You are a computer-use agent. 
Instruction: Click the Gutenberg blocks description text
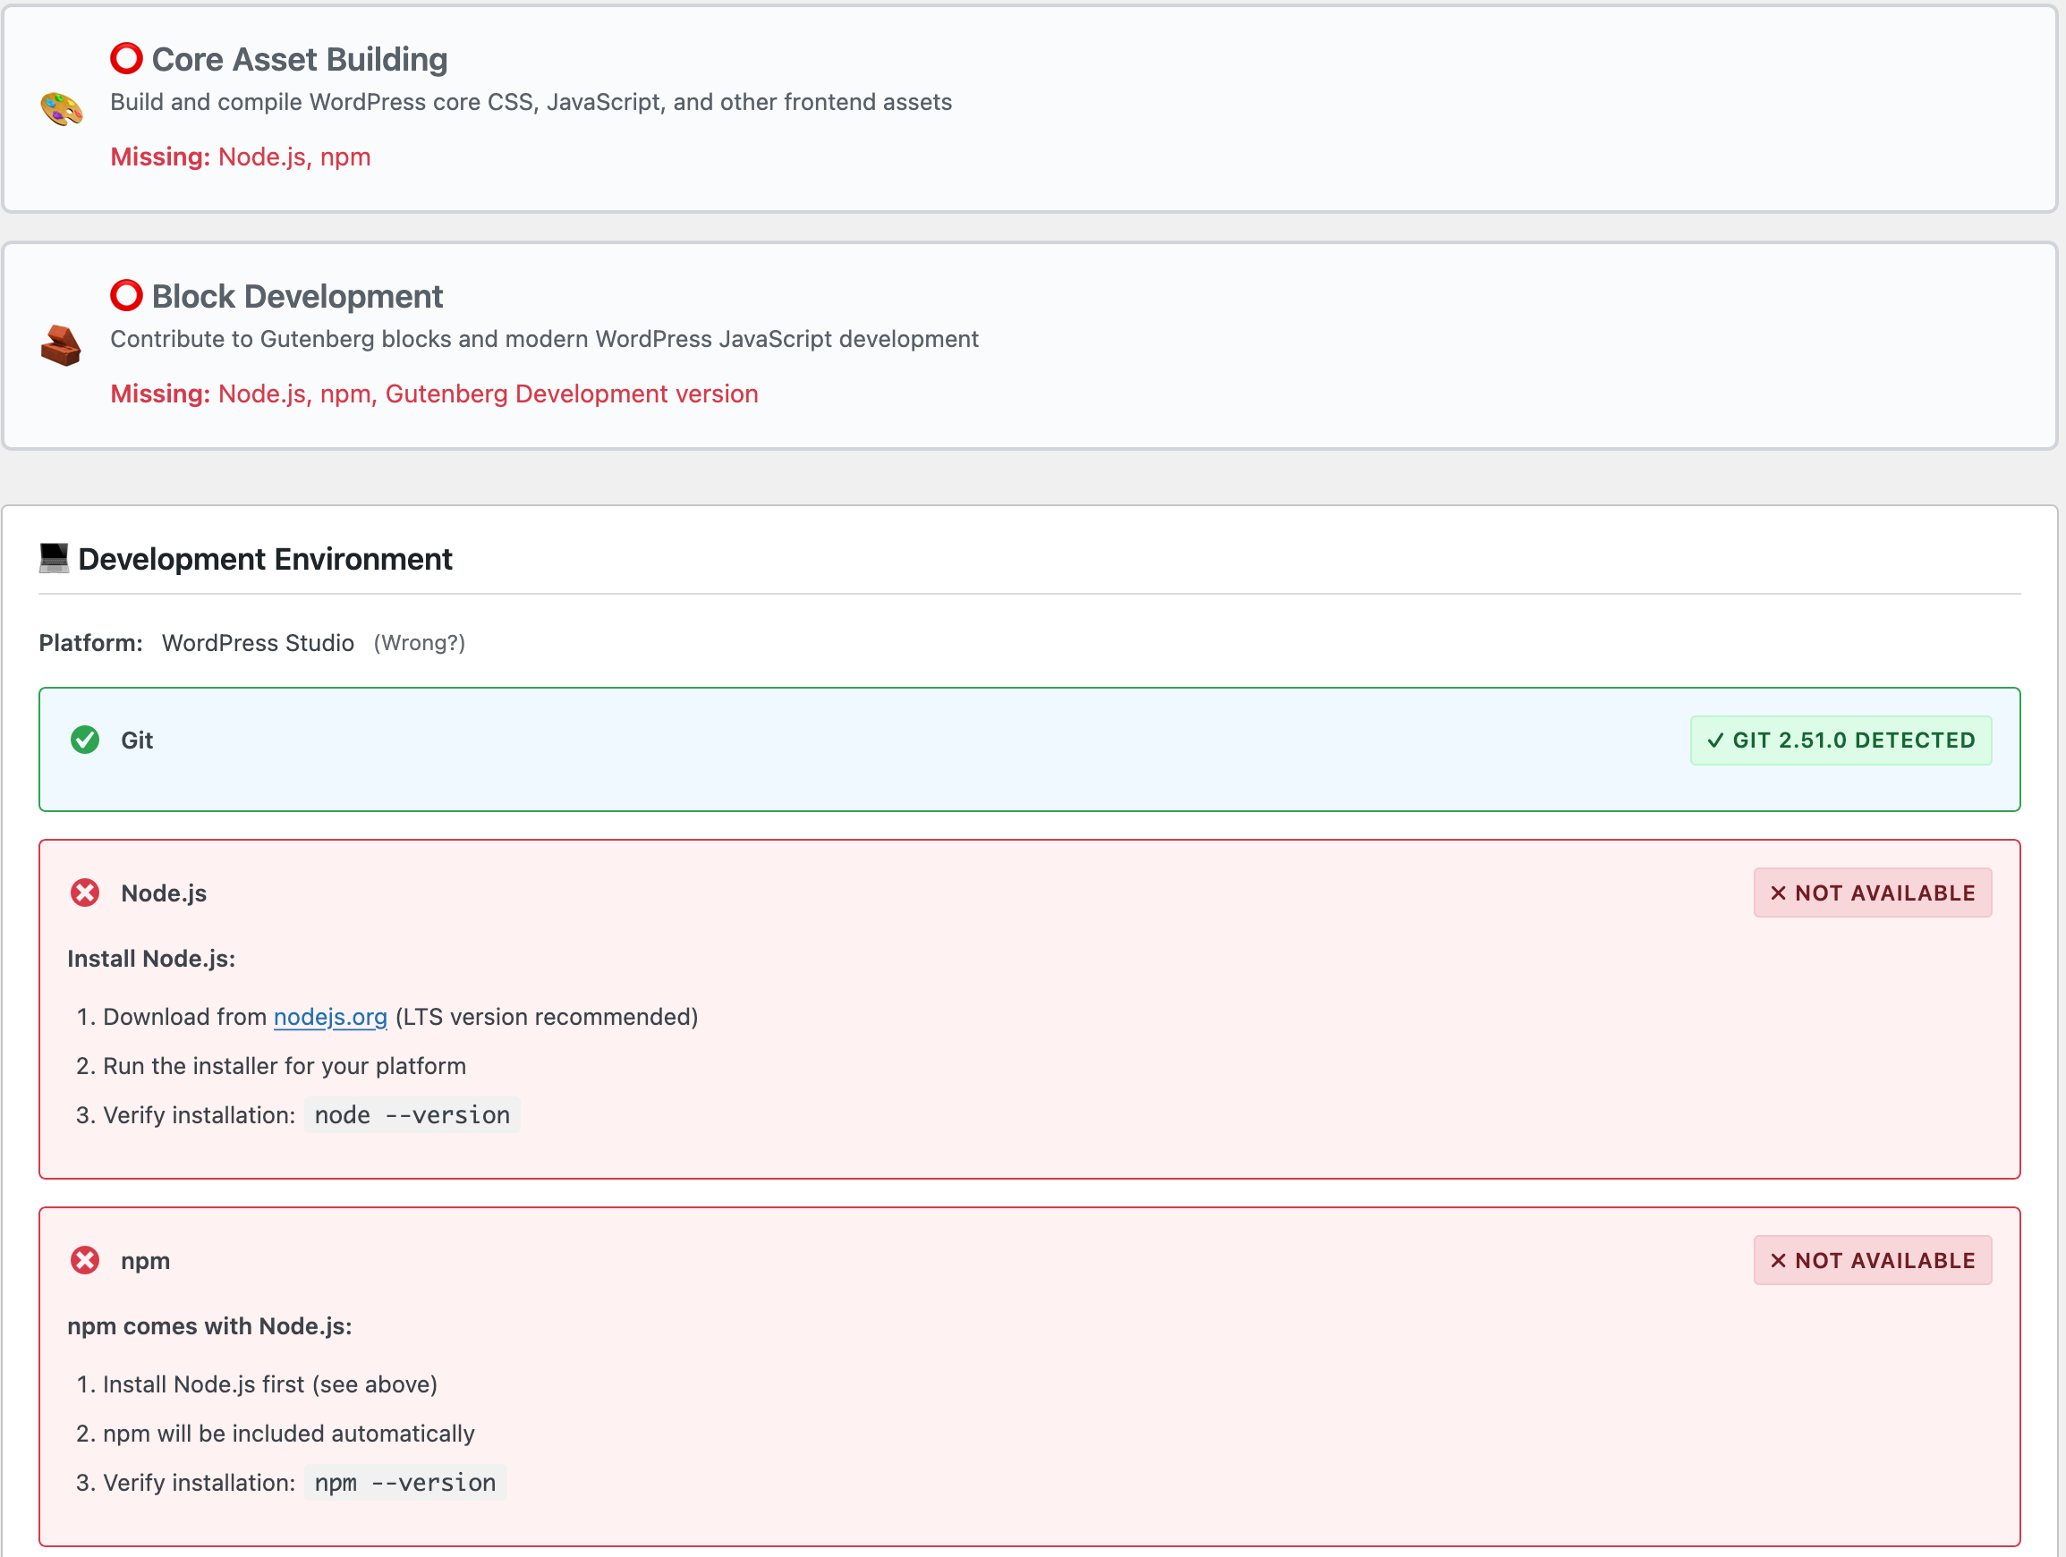pyautogui.click(x=545, y=339)
